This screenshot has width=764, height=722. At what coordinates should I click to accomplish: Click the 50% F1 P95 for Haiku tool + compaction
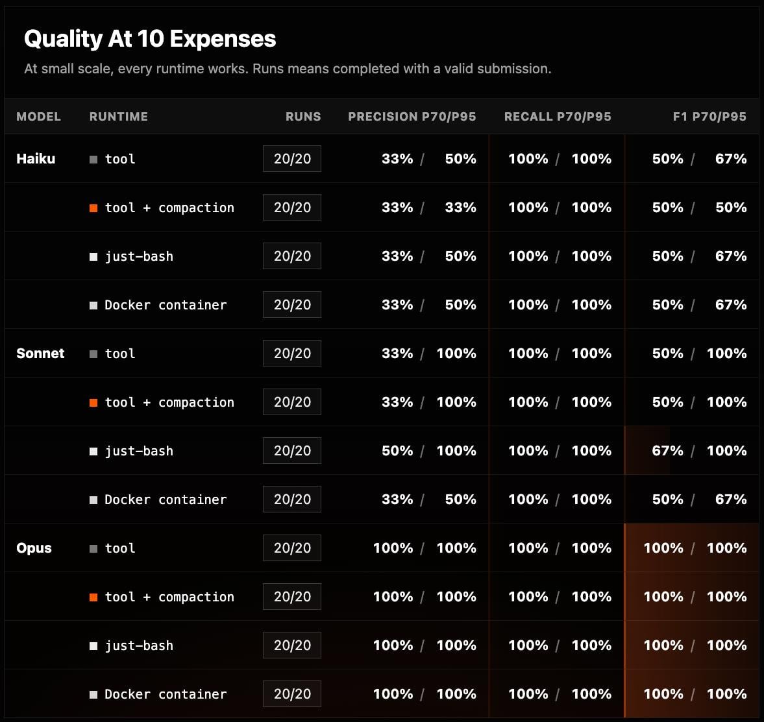pyautogui.click(x=731, y=208)
